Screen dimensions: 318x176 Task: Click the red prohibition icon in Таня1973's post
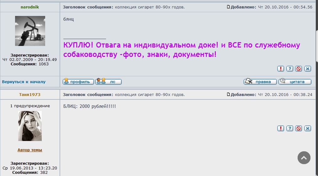pyautogui.click(x=299, y=128)
